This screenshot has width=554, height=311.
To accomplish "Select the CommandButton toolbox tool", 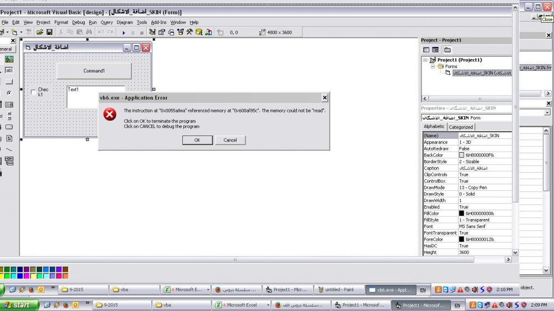I will tap(9, 81).
